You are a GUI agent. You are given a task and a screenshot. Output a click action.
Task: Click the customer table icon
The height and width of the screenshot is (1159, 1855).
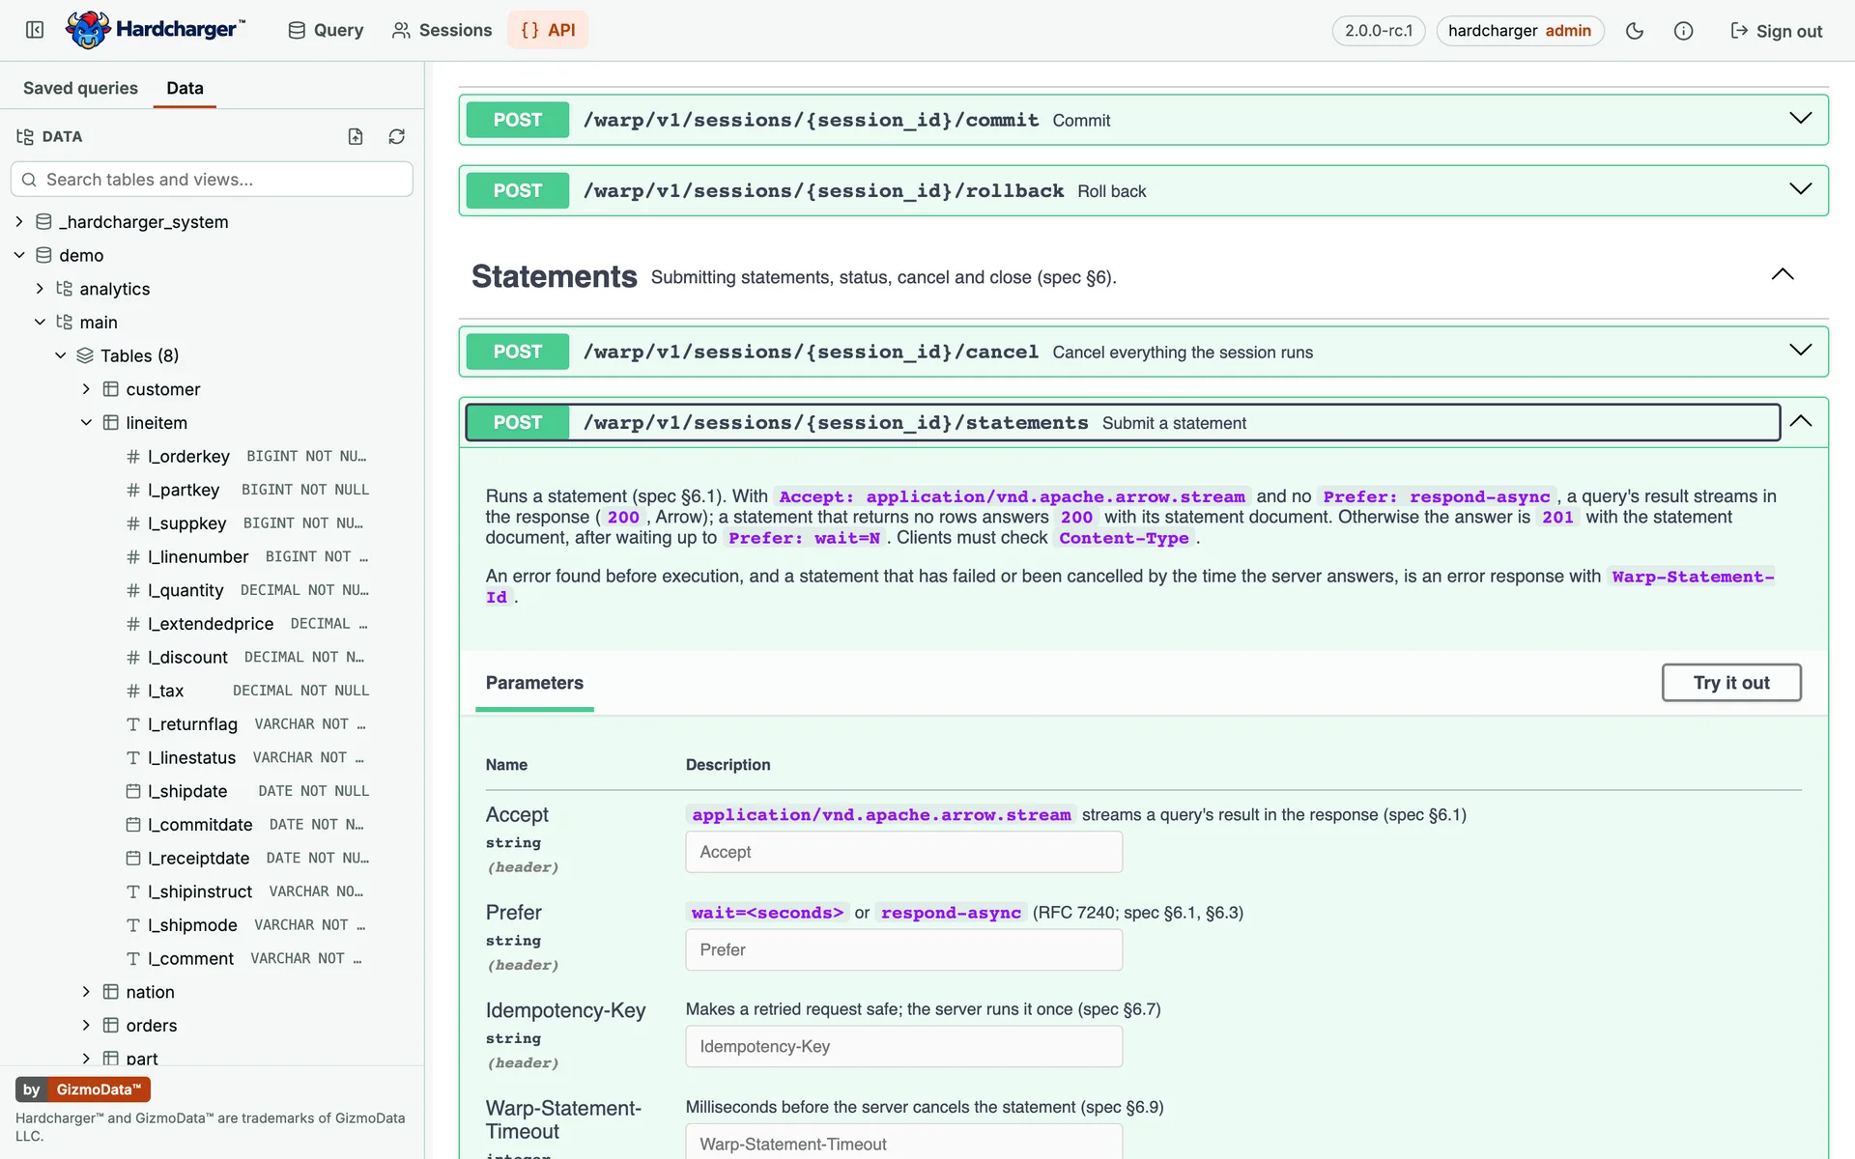111,389
